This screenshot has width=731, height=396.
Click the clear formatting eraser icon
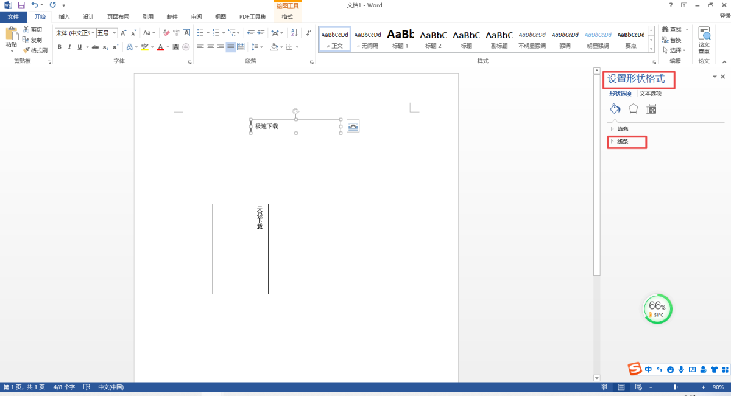click(x=166, y=33)
